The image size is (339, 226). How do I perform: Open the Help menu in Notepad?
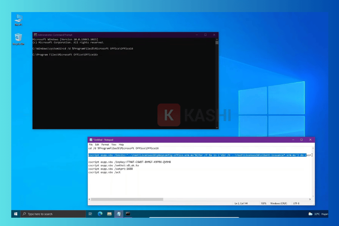[121, 145]
